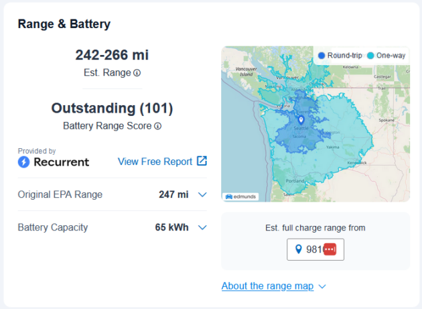This screenshot has width=422, height=309.
Task: Click the One-way cyan legend dot
Action: click(x=370, y=56)
